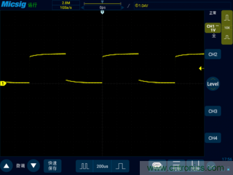Tap the up arrow fine-tune button
This screenshot has width=233, height=175.
click(x=7, y=166)
